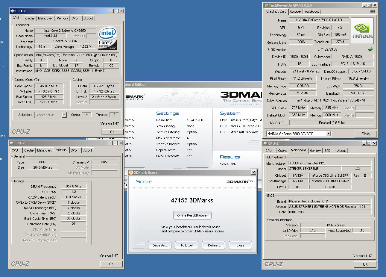Click the score text 47155 3DMarks

(x=192, y=200)
